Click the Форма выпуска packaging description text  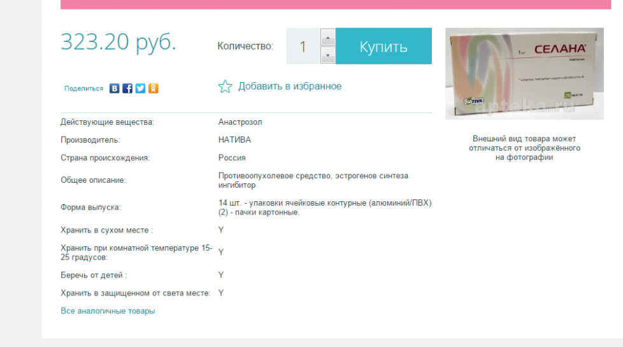pos(325,208)
